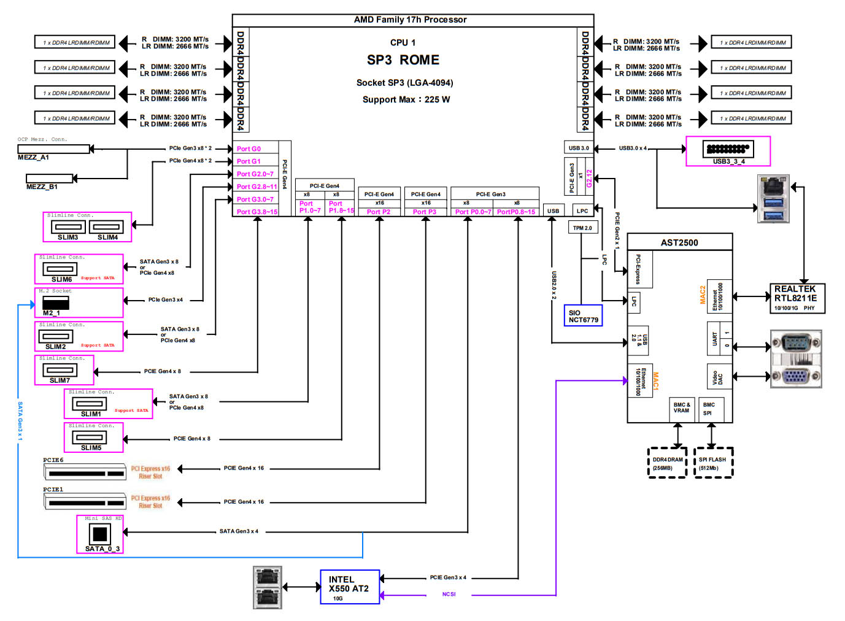
Task: Click the dual RJ45 ports beside Intel X550
Action: point(268,588)
